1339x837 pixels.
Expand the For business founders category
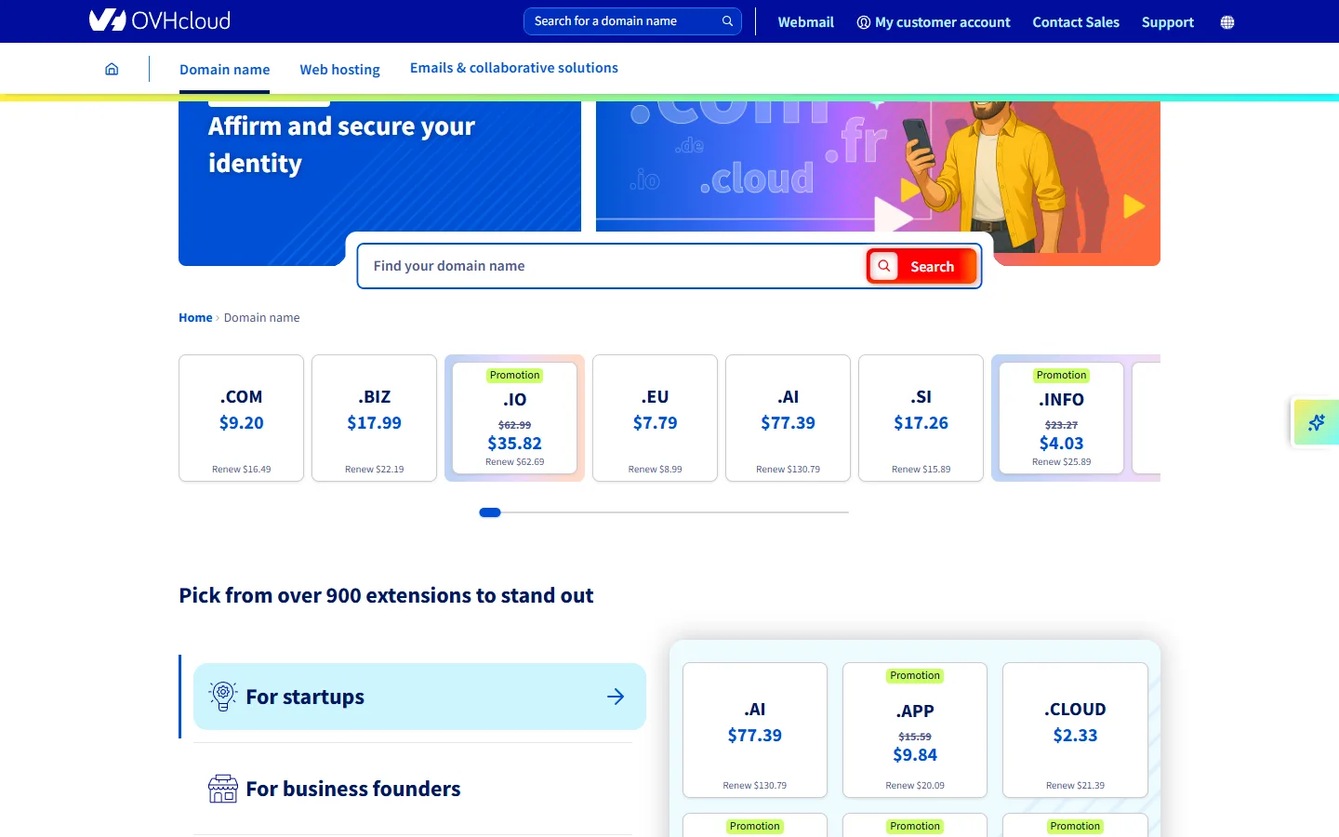coord(413,789)
